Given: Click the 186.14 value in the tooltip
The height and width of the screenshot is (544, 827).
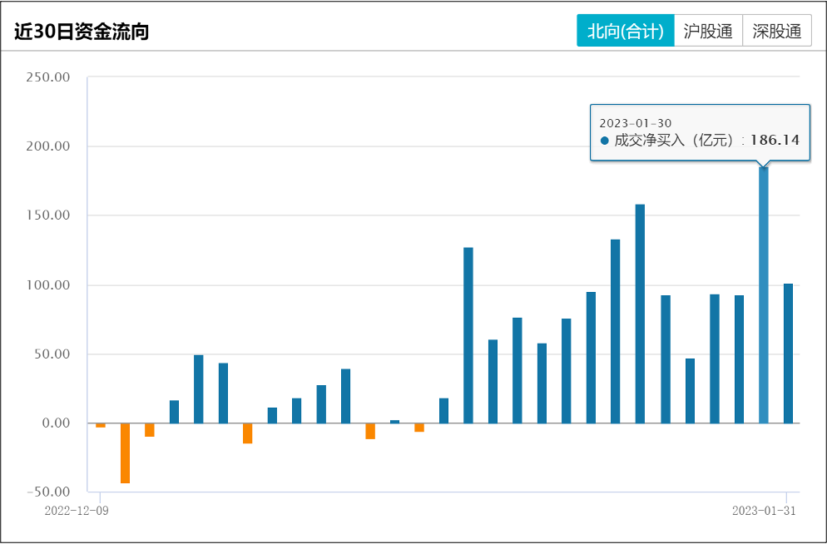Looking at the screenshot, I should click(x=775, y=141).
